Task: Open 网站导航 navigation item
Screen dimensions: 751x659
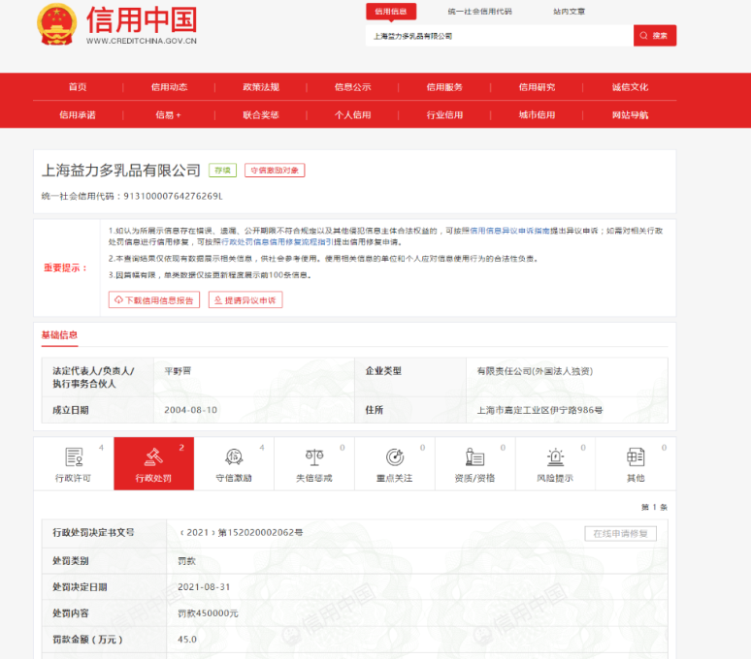Action: (x=630, y=114)
